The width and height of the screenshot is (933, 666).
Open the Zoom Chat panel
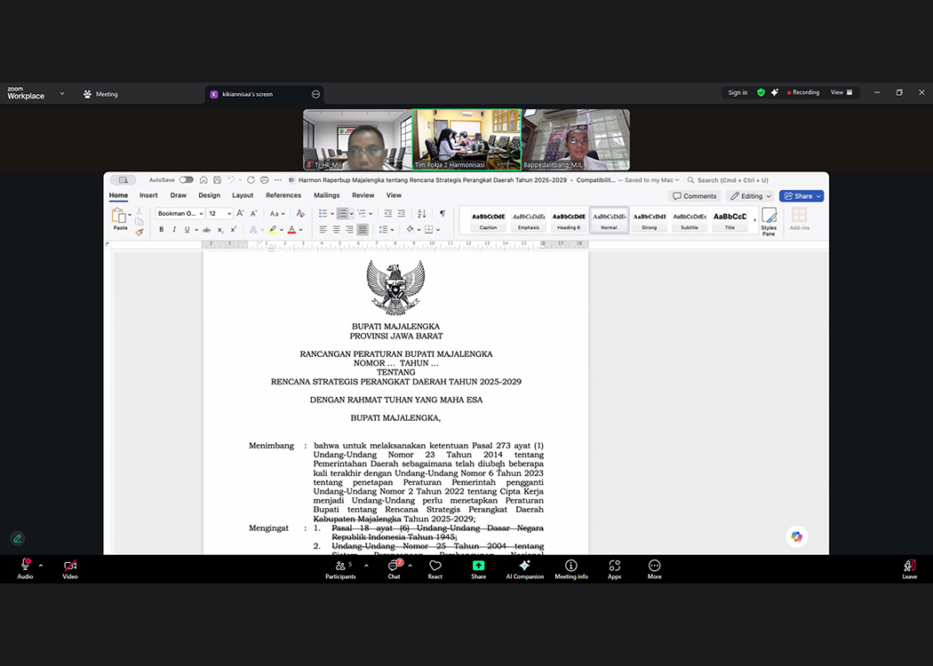[x=394, y=567]
